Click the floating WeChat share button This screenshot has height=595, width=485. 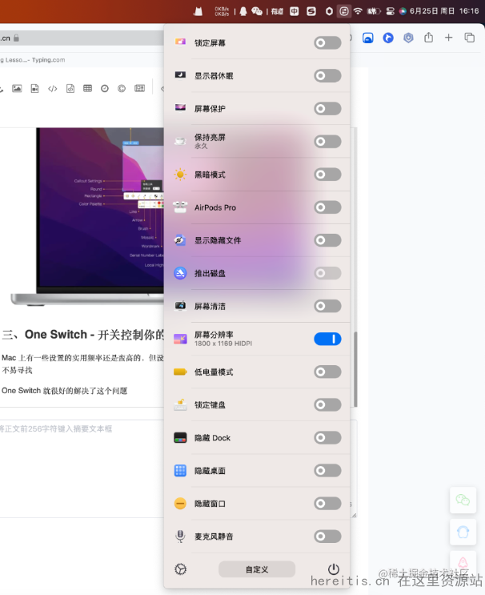click(463, 500)
